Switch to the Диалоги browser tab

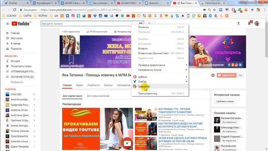tap(156, 3)
